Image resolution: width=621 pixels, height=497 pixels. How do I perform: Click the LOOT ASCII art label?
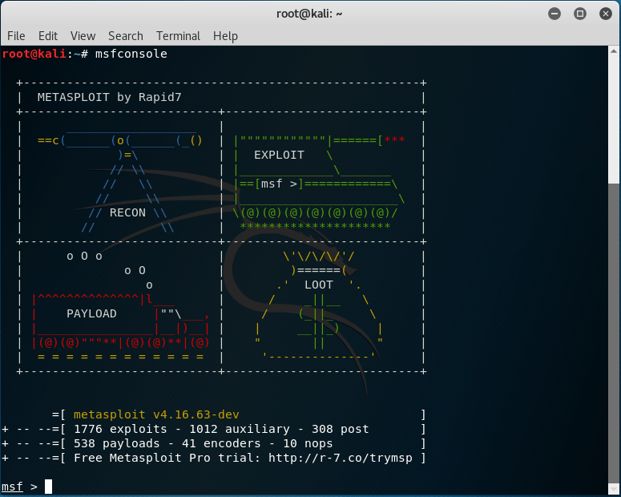(x=318, y=285)
